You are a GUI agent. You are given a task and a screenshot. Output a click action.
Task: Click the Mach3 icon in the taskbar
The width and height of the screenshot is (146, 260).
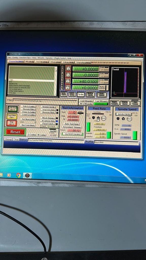27,175
